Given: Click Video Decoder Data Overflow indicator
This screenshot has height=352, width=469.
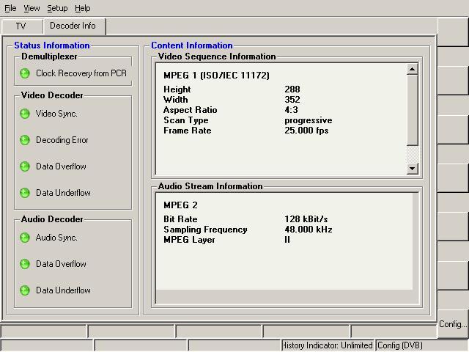Looking at the screenshot, I should coord(25,166).
